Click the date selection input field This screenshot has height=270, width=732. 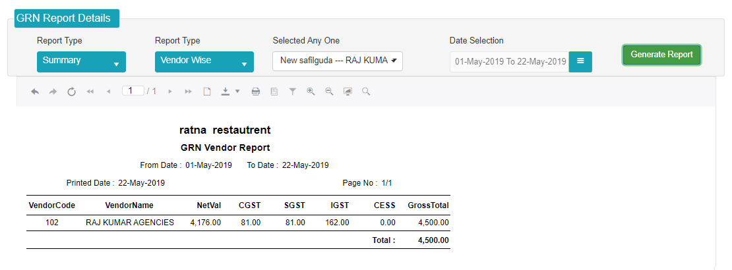click(509, 61)
